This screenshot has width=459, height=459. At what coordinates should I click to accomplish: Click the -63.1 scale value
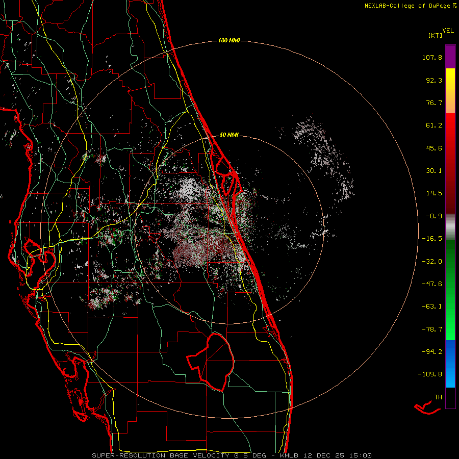[x=432, y=307]
